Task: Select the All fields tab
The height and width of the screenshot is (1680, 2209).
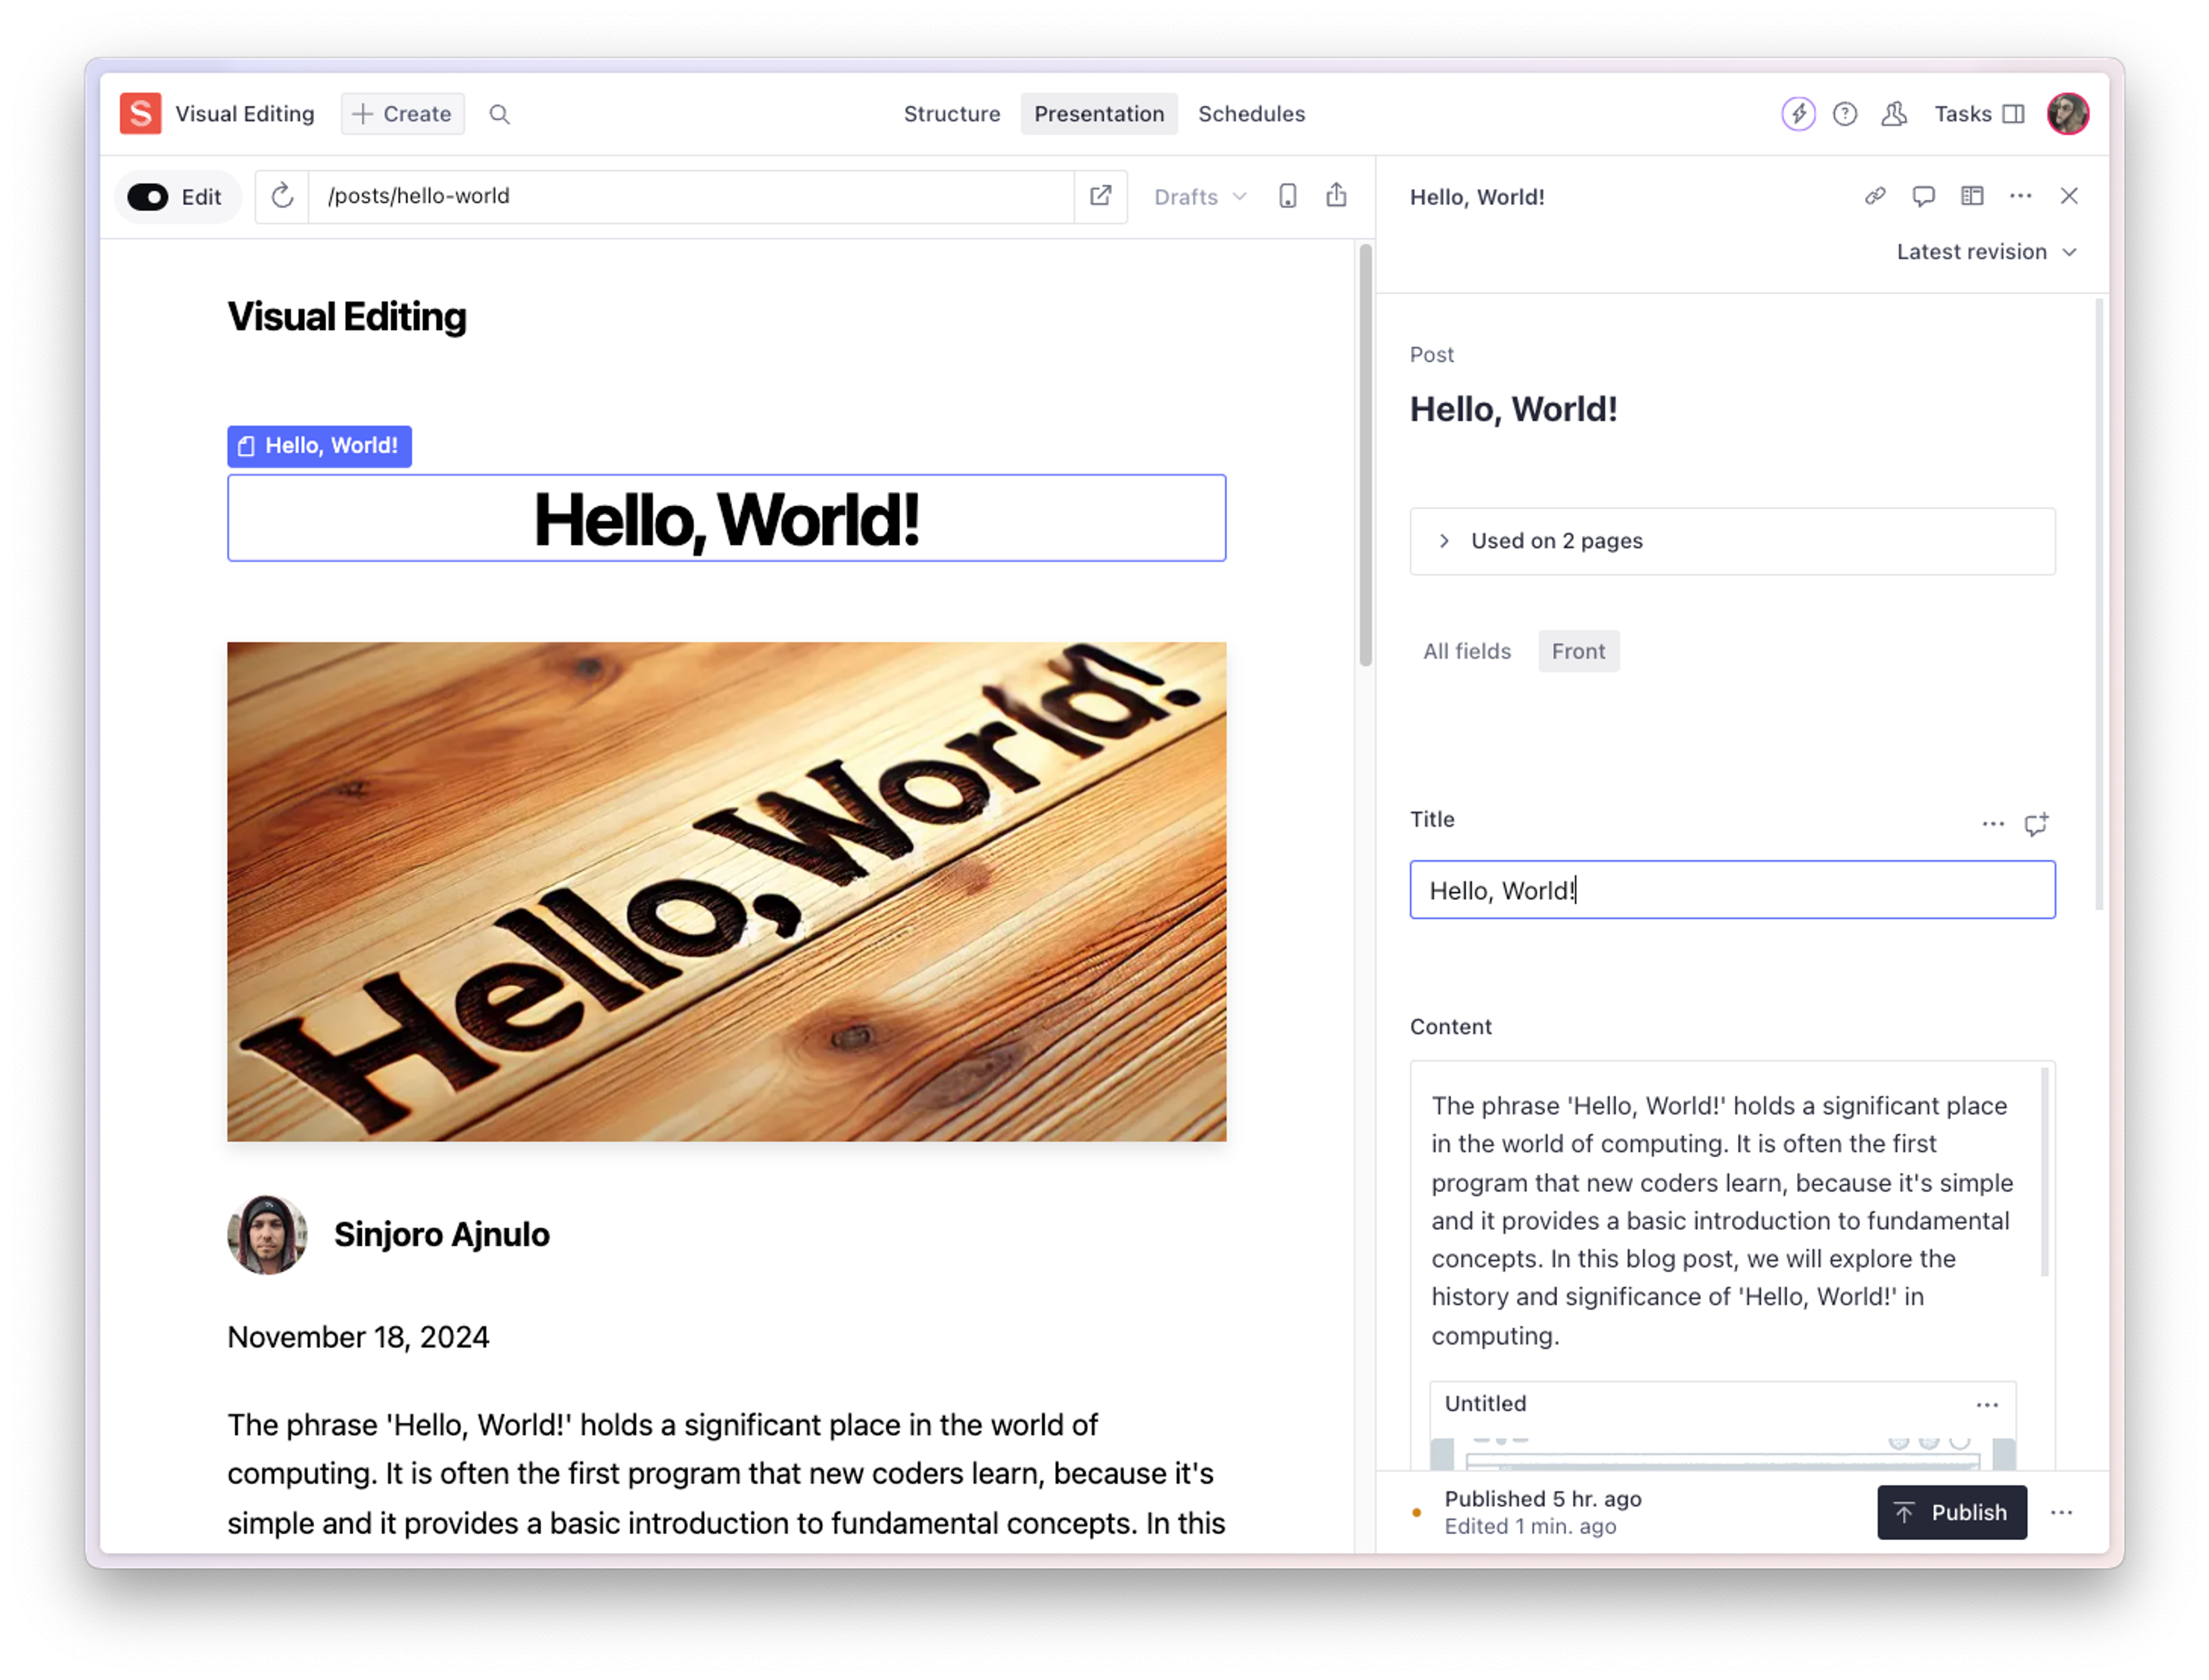Action: coord(1466,651)
